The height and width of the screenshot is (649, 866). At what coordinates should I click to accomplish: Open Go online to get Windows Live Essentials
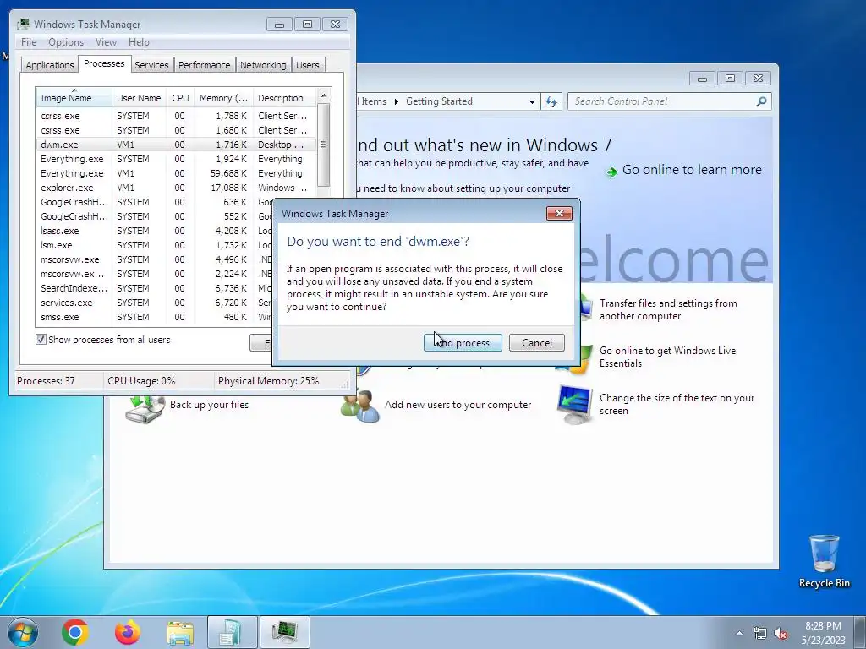(x=668, y=357)
